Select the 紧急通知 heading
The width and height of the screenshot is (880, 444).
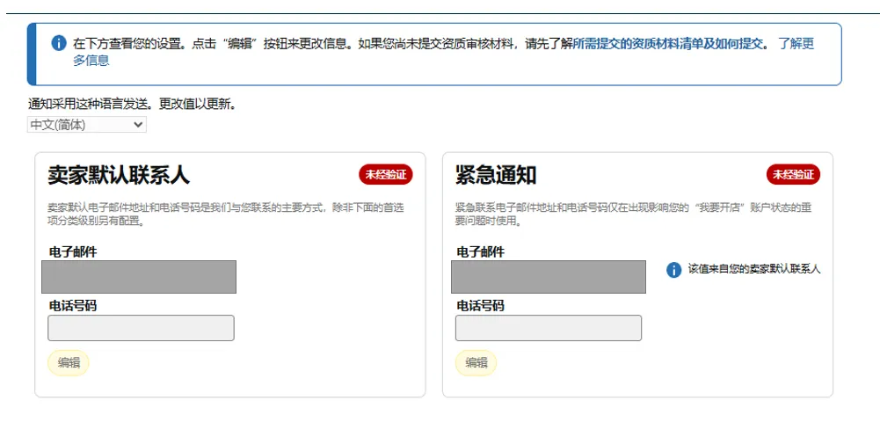tap(496, 175)
